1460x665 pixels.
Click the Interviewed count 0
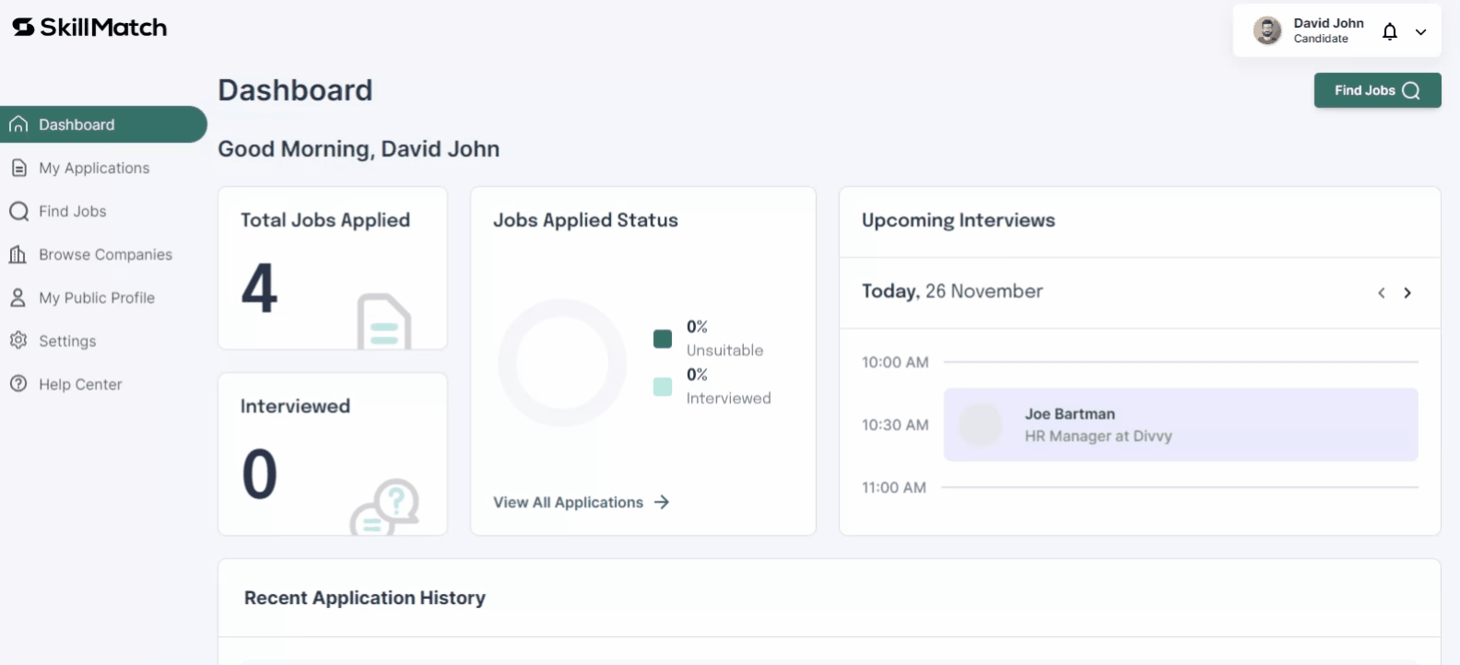tap(259, 474)
